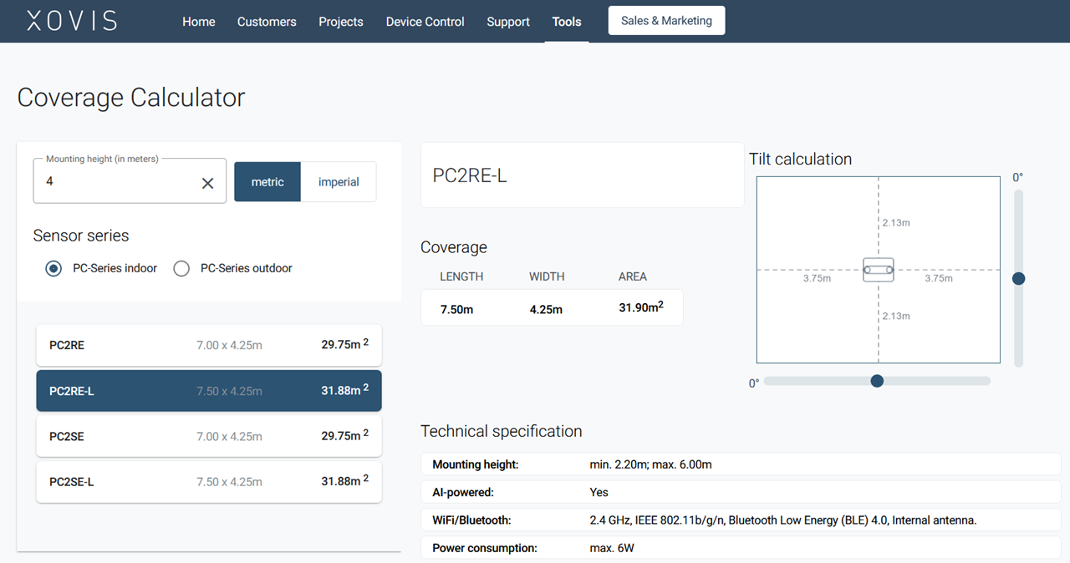Click the Sales & Marketing button
Image resolution: width=1070 pixels, height=563 pixels.
666,21
